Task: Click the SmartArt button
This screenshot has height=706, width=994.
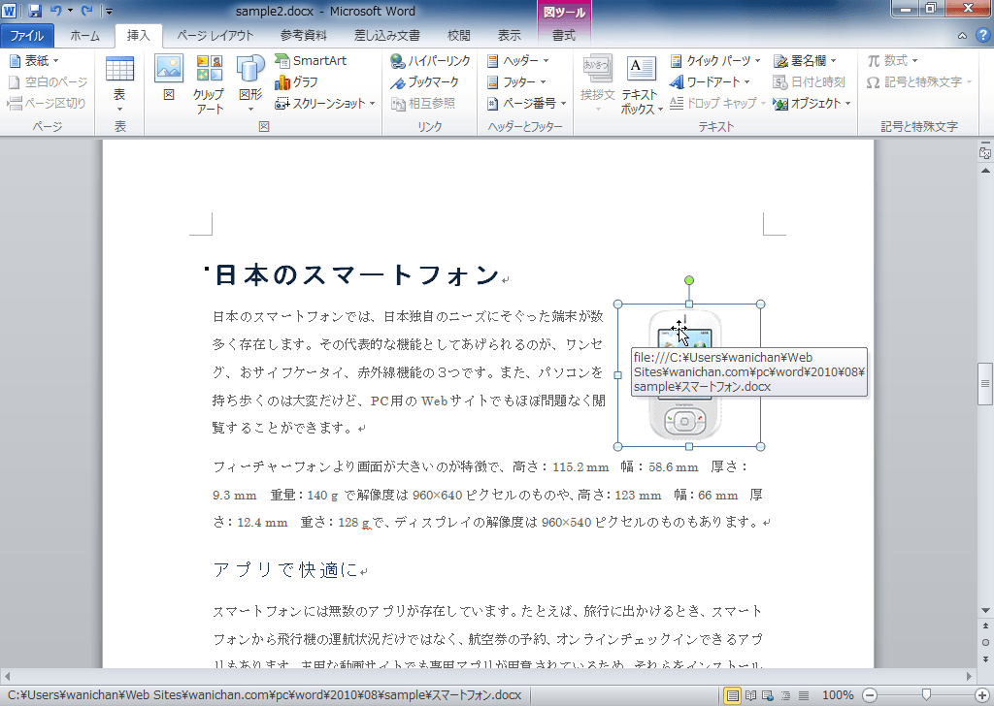Action: 311,61
